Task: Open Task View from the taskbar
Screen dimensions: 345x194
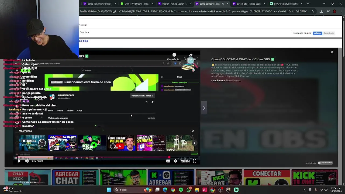Action: click(x=157, y=190)
